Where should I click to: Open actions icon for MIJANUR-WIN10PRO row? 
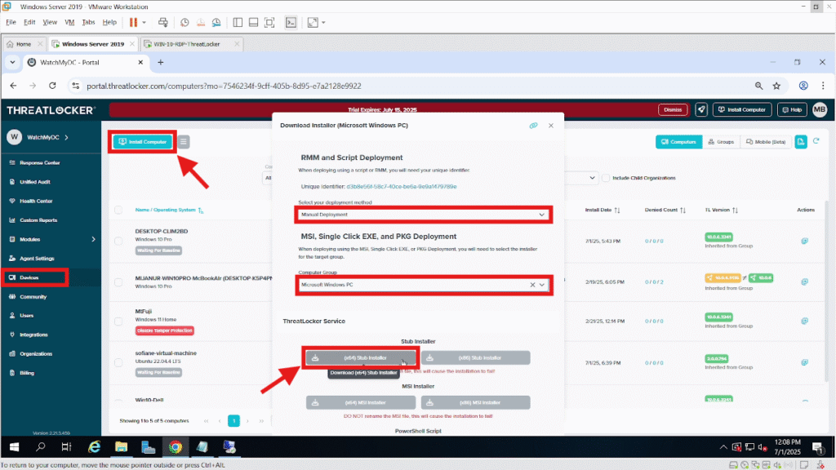(804, 282)
